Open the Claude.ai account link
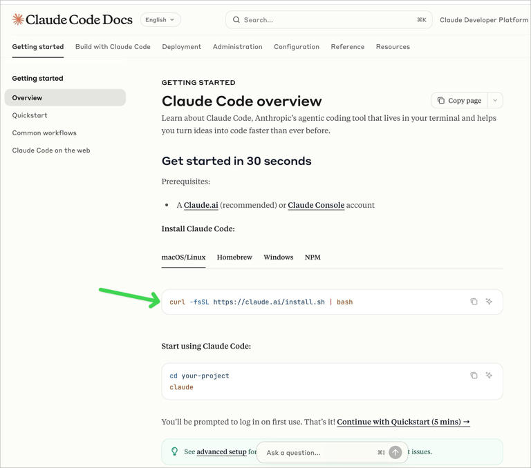Screen dimensions: 531x468 [x=201, y=205]
